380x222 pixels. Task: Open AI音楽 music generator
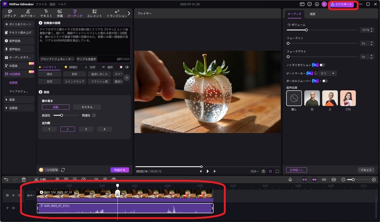pos(19,66)
